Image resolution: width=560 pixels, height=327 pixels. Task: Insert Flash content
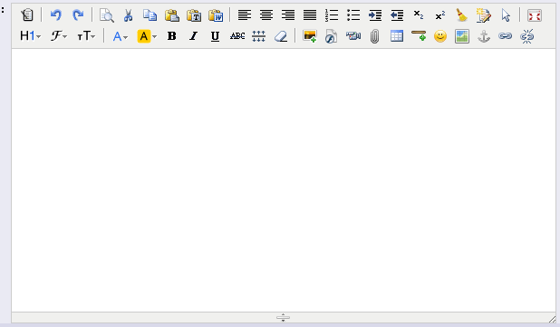coord(331,36)
